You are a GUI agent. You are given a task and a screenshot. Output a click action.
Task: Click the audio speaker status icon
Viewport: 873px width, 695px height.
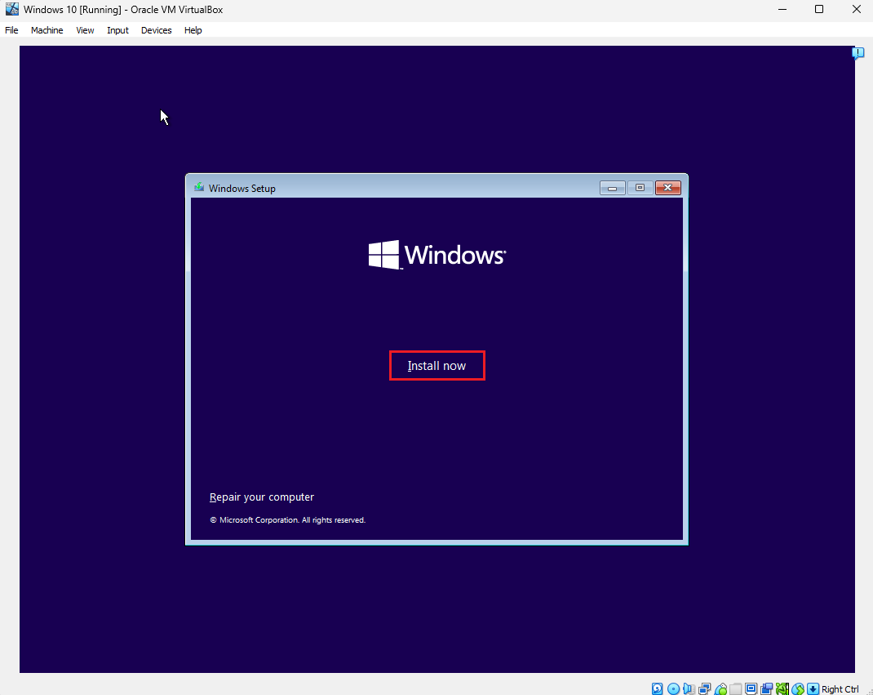pyautogui.click(x=689, y=688)
